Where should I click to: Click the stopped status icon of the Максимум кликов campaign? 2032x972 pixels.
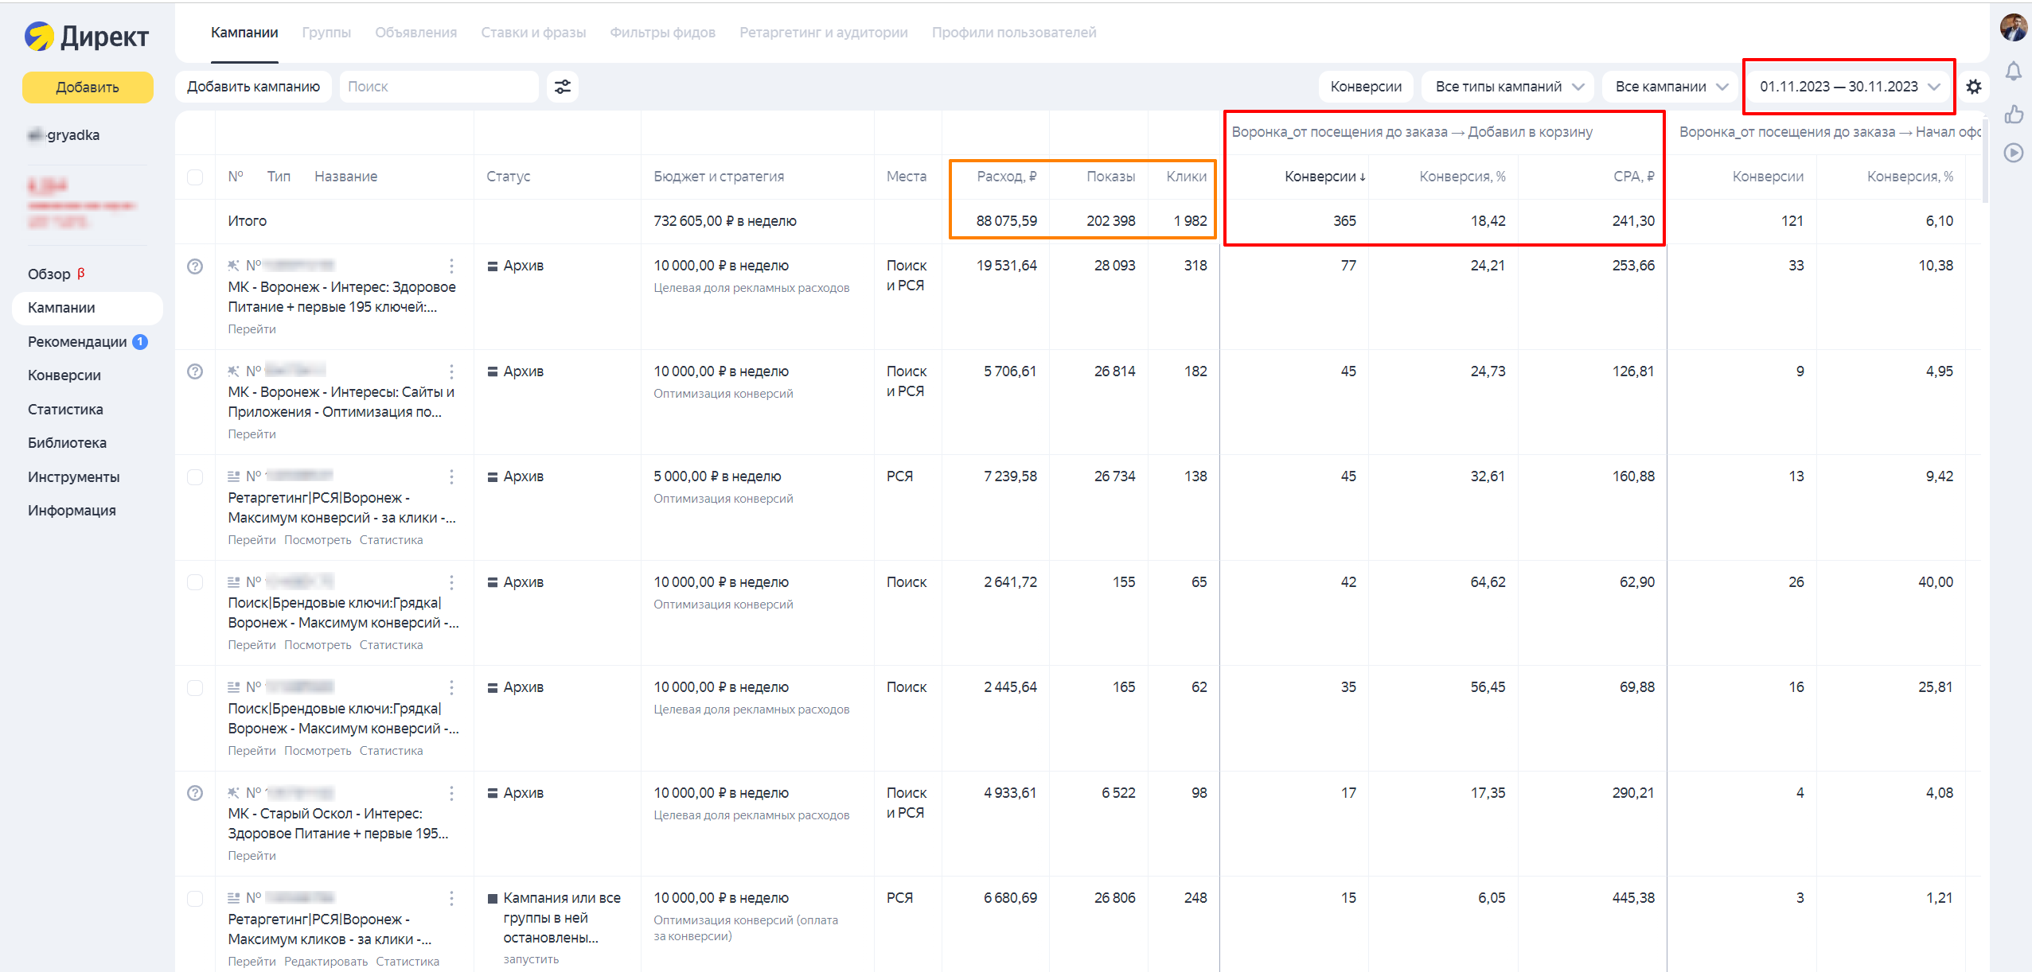(x=493, y=898)
